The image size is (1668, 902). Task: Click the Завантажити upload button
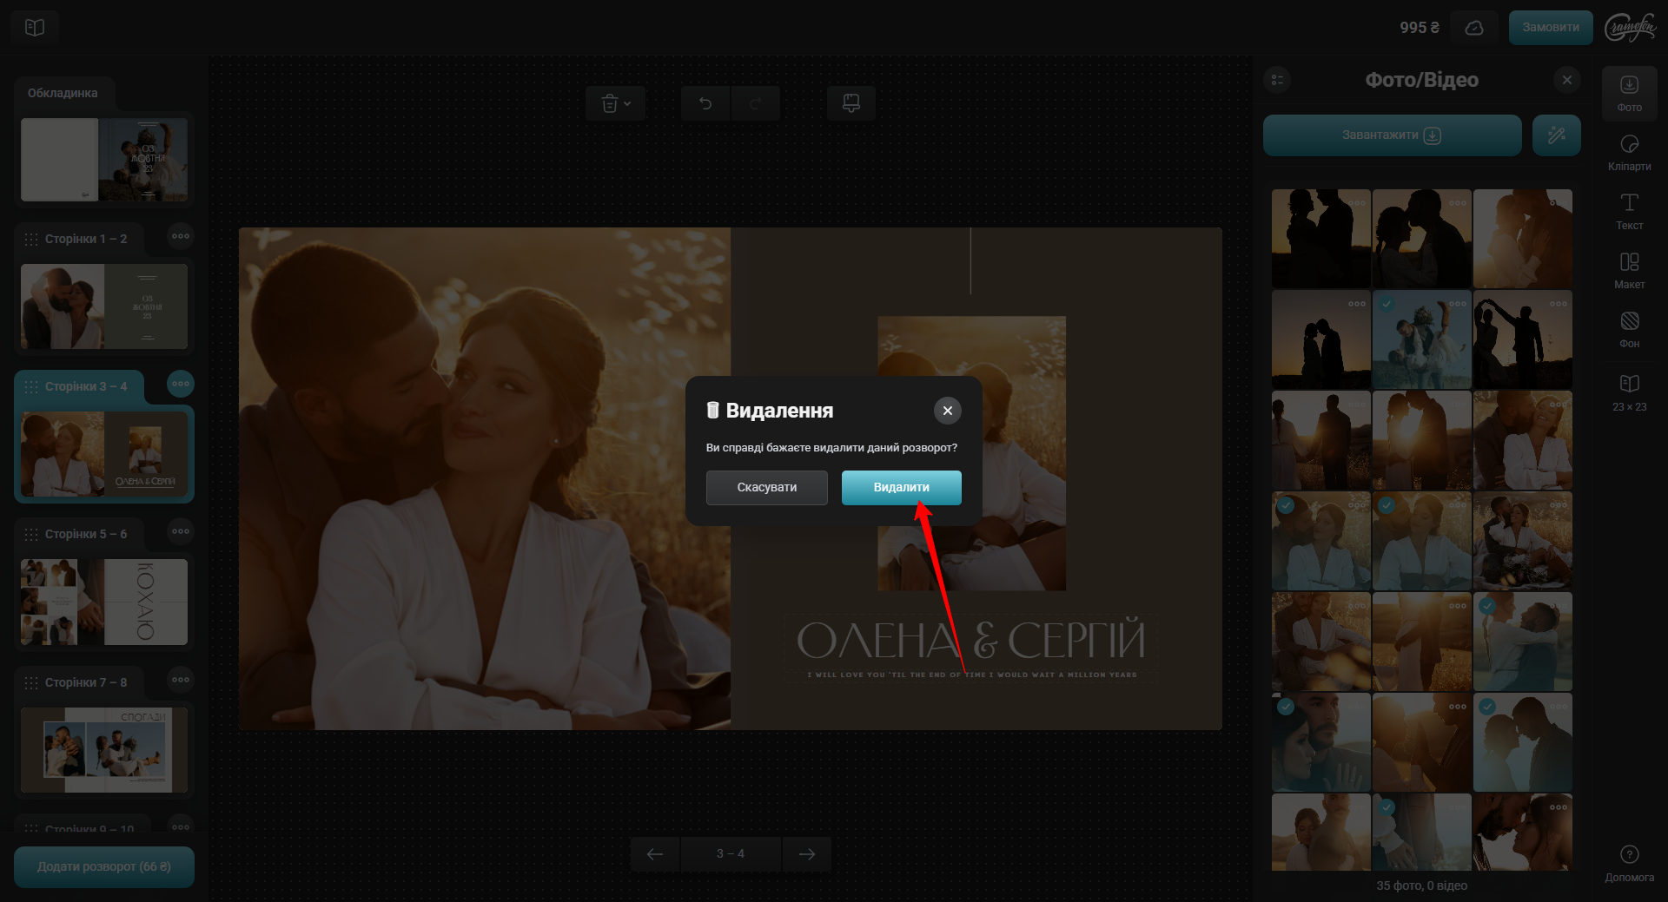click(1392, 135)
